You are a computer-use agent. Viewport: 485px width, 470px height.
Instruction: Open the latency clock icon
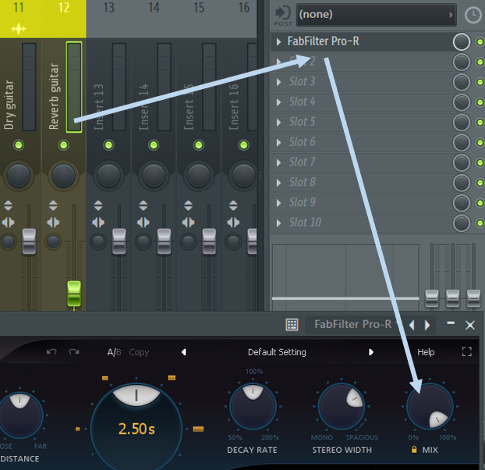pos(473,15)
